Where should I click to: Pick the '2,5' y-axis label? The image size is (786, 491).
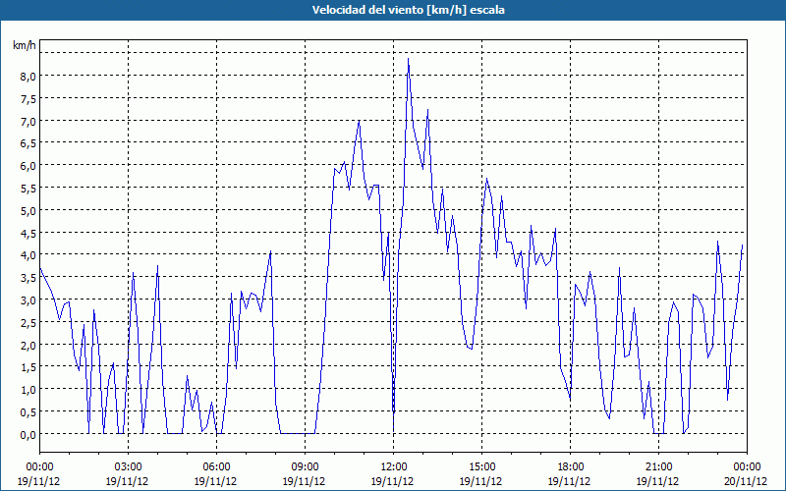pos(28,323)
